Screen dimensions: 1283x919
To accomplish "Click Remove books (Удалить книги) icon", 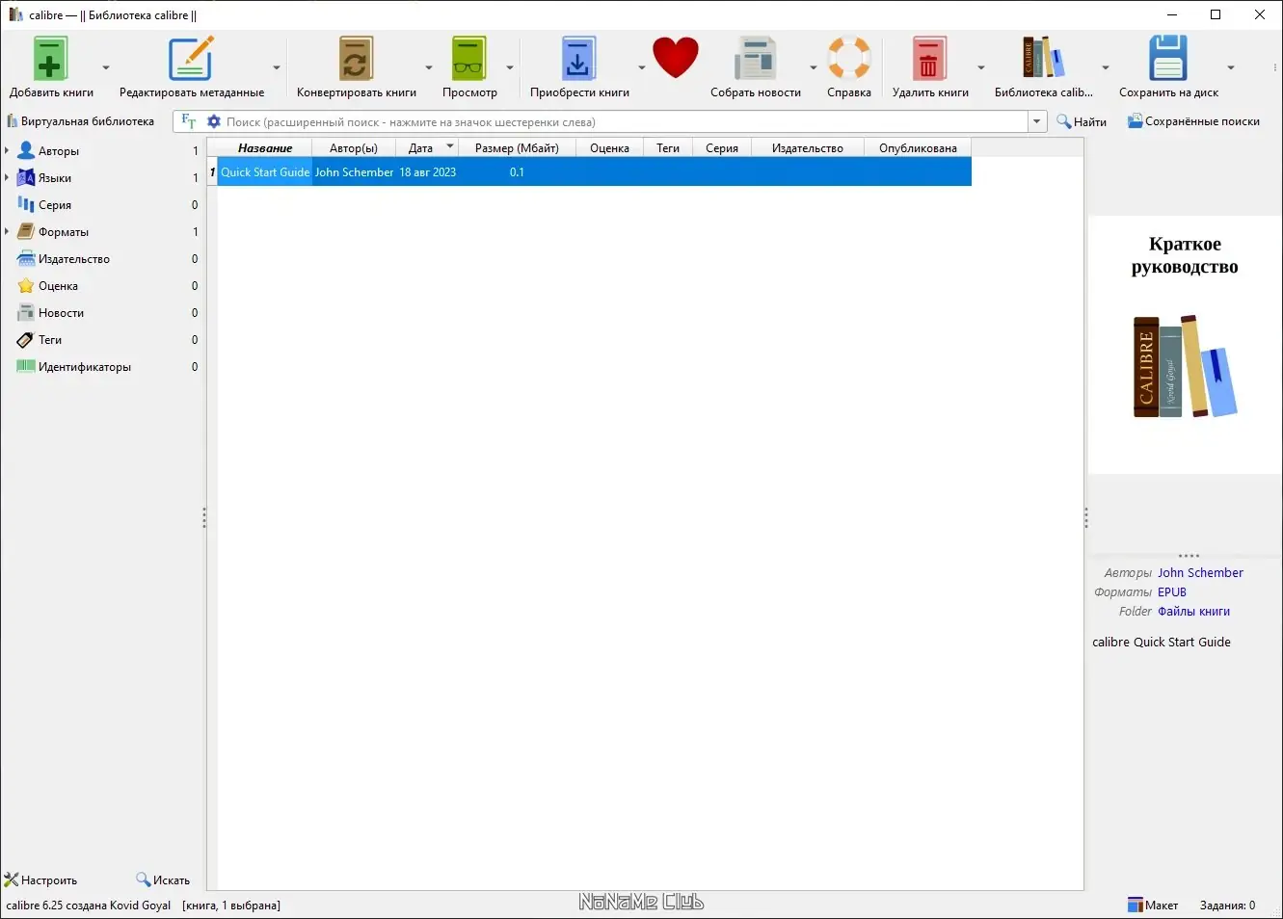I will coord(930,59).
